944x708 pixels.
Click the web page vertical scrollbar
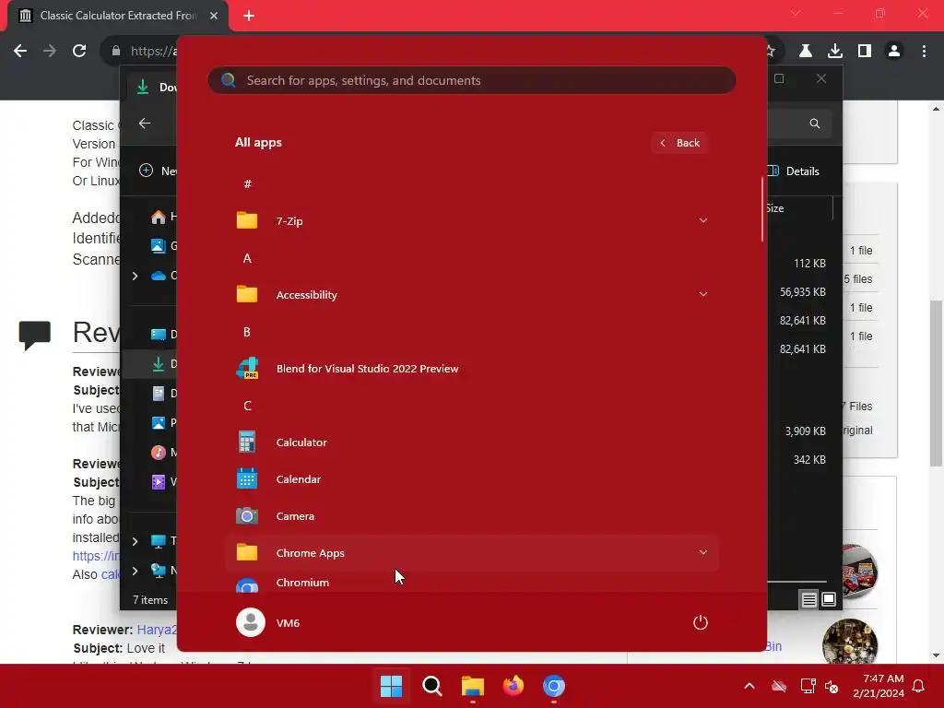(x=936, y=382)
